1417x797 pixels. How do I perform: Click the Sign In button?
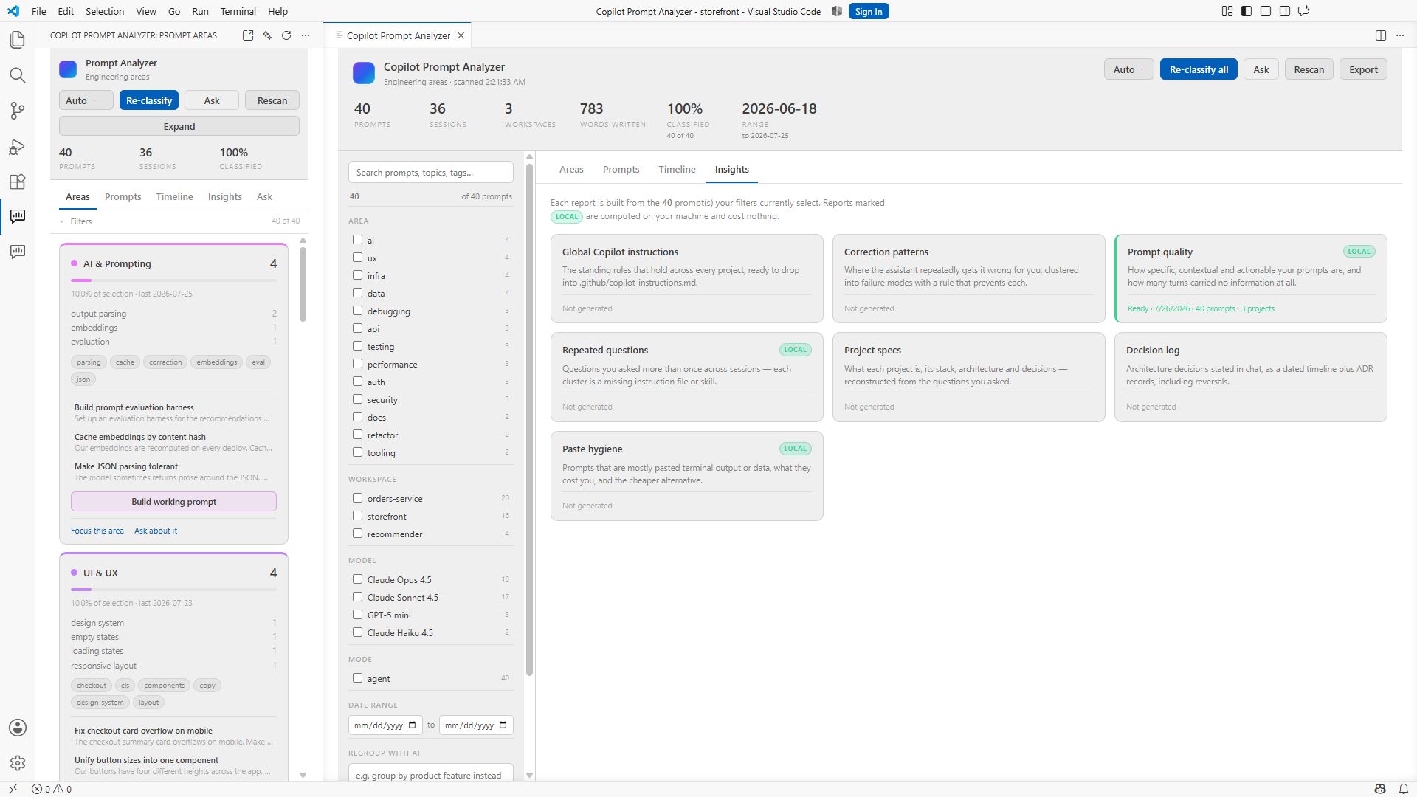click(869, 11)
